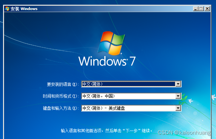Open keyboard and input method dropdown arrow
Image resolution: width=216 pixels, height=139 pixels.
[178, 108]
